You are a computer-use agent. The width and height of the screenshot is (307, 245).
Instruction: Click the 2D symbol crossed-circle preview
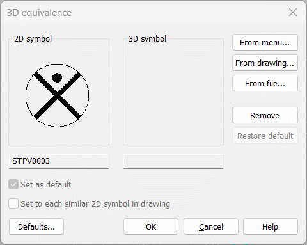point(57,95)
